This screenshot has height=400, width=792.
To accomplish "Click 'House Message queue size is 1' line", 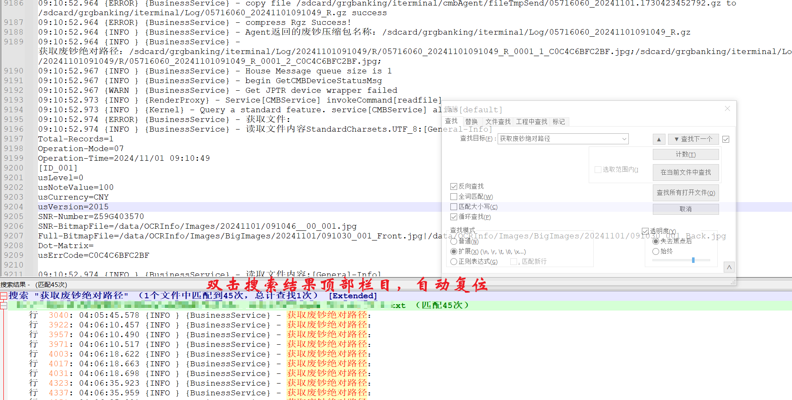I will [x=215, y=71].
